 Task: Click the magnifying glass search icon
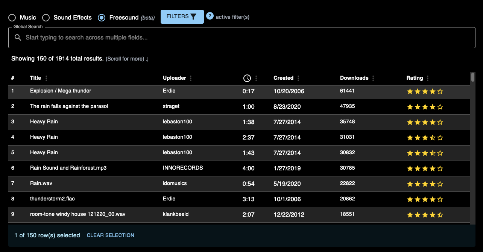coord(18,37)
